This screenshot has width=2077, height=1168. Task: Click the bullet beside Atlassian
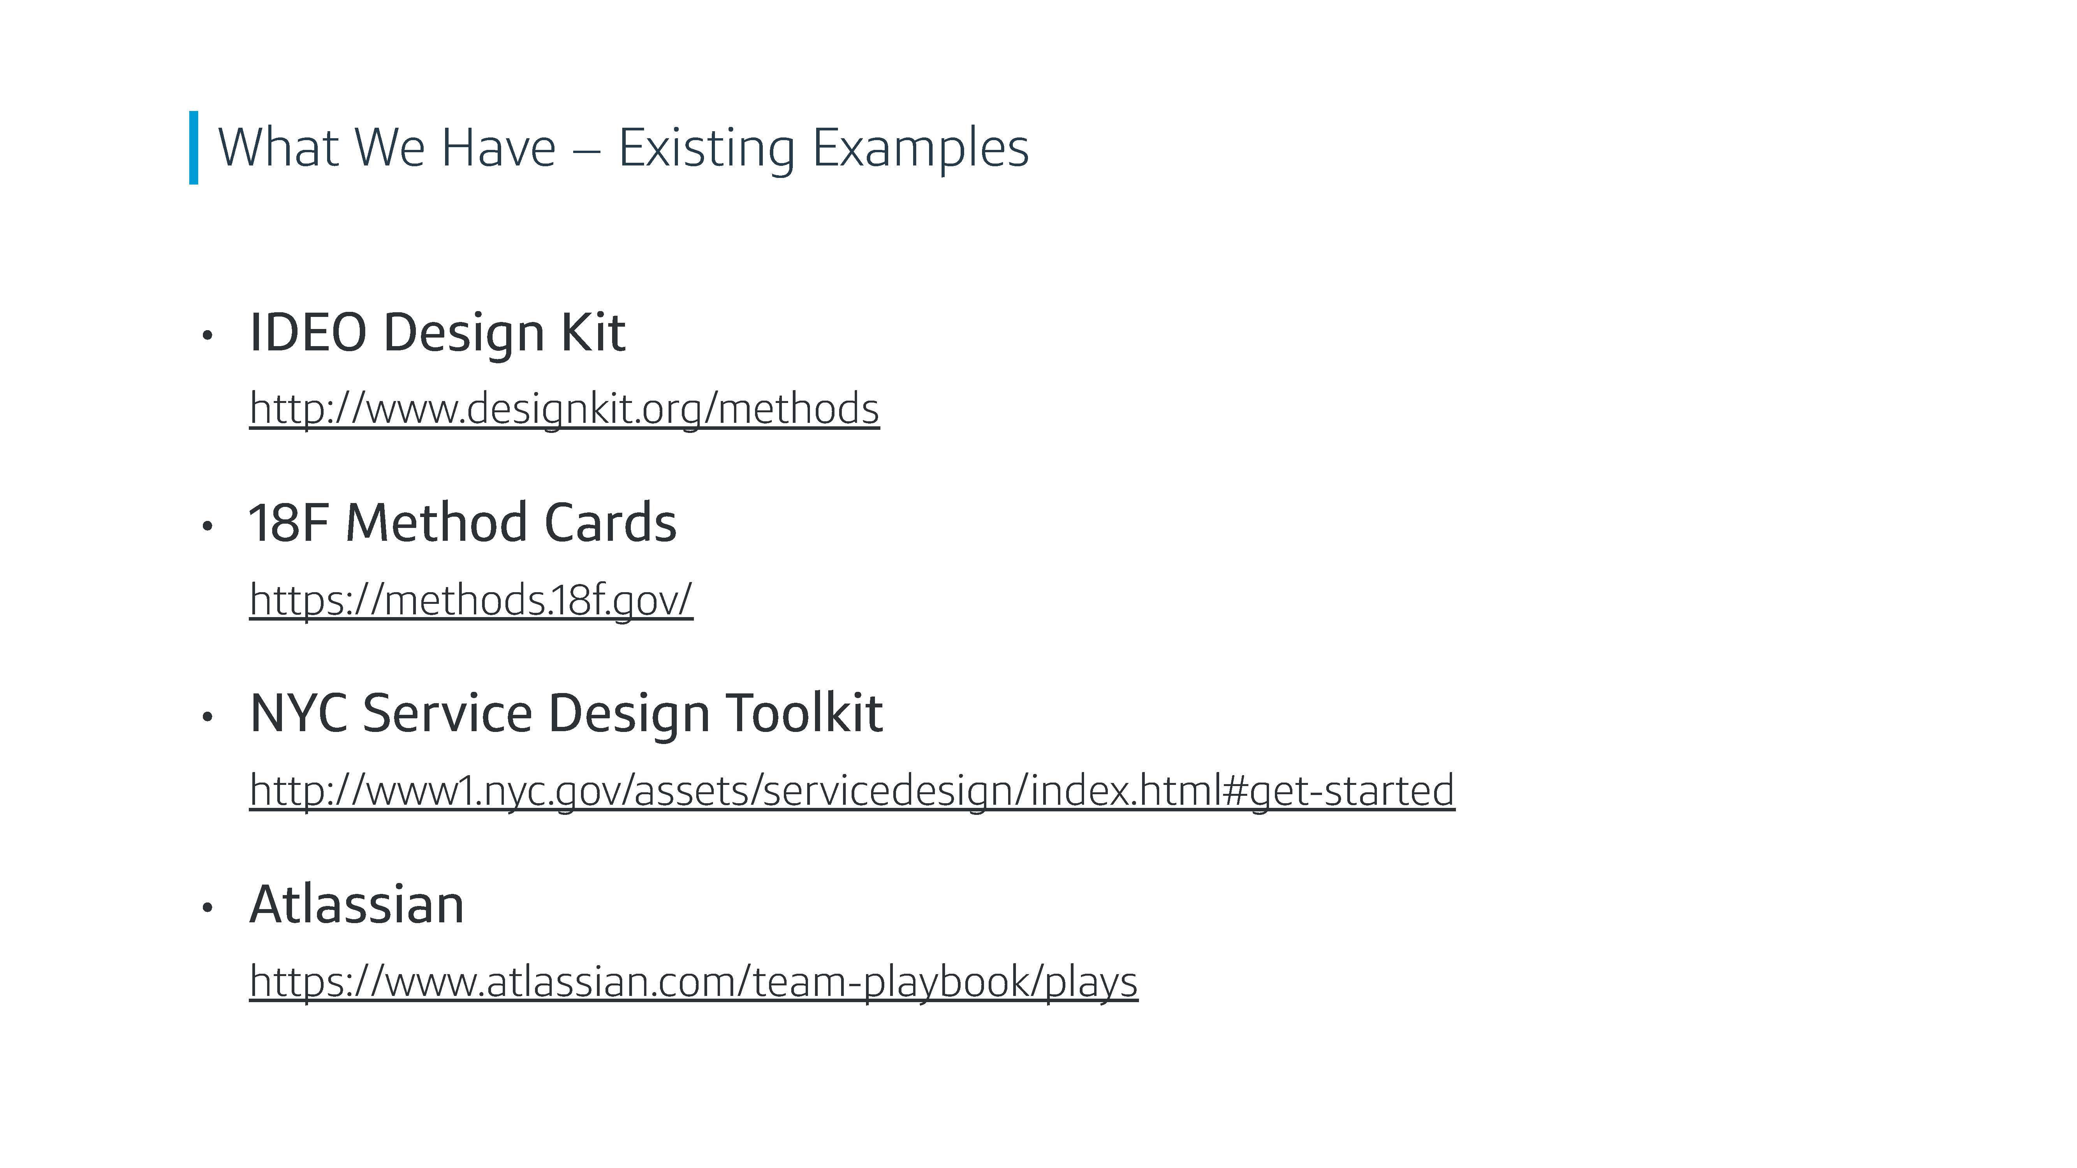click(x=207, y=908)
